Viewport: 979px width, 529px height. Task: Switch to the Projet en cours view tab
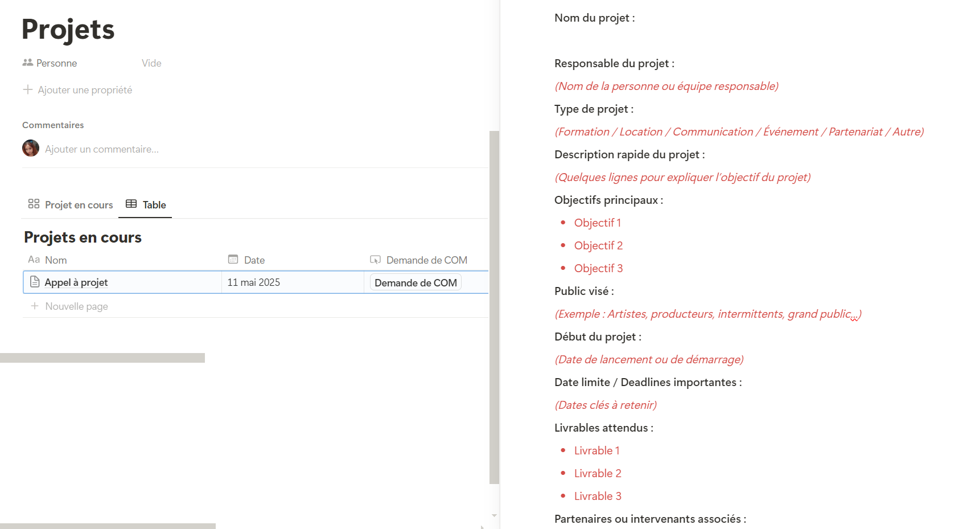[x=79, y=205]
